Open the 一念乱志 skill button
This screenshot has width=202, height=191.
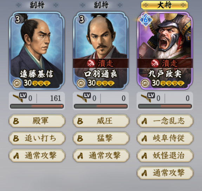click(x=165, y=121)
